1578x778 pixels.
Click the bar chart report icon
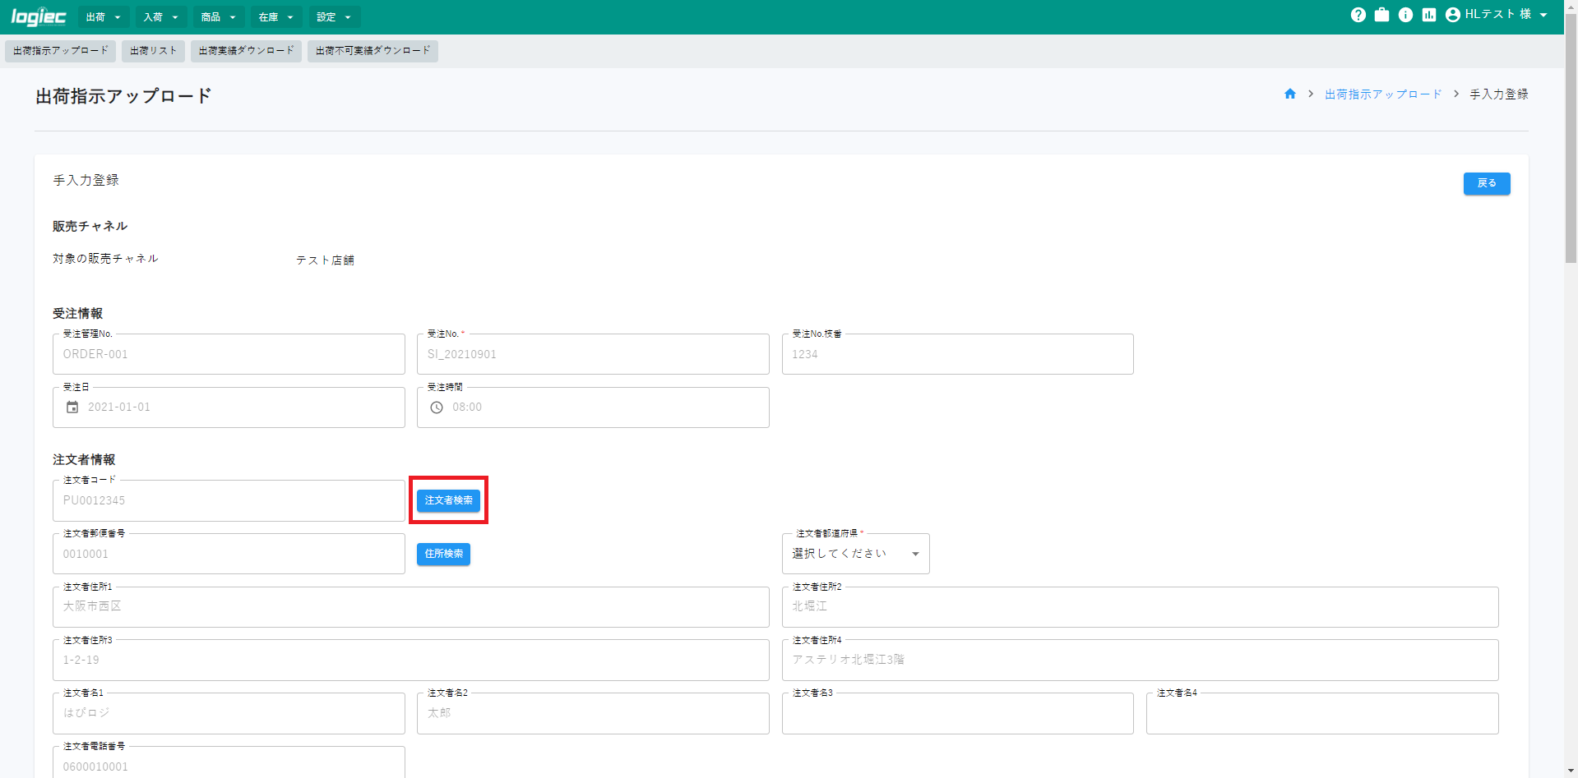[1429, 15]
